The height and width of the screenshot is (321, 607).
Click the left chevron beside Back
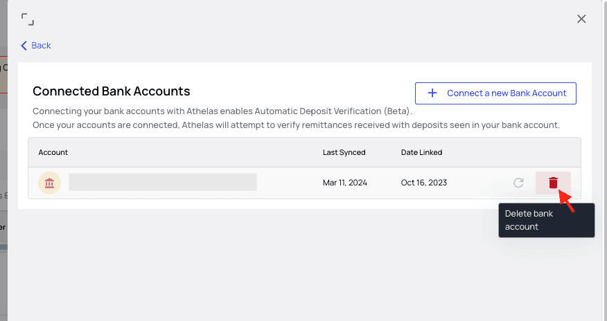[x=24, y=46]
